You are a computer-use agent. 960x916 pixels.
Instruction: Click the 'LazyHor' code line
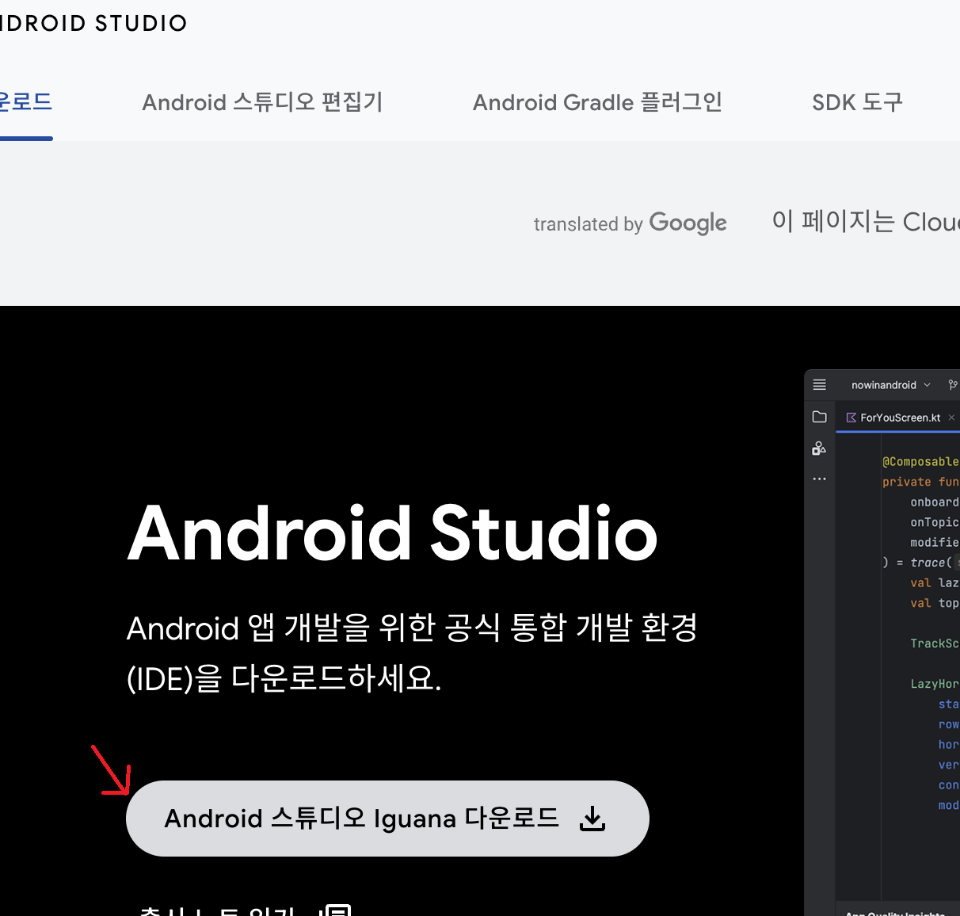935,684
